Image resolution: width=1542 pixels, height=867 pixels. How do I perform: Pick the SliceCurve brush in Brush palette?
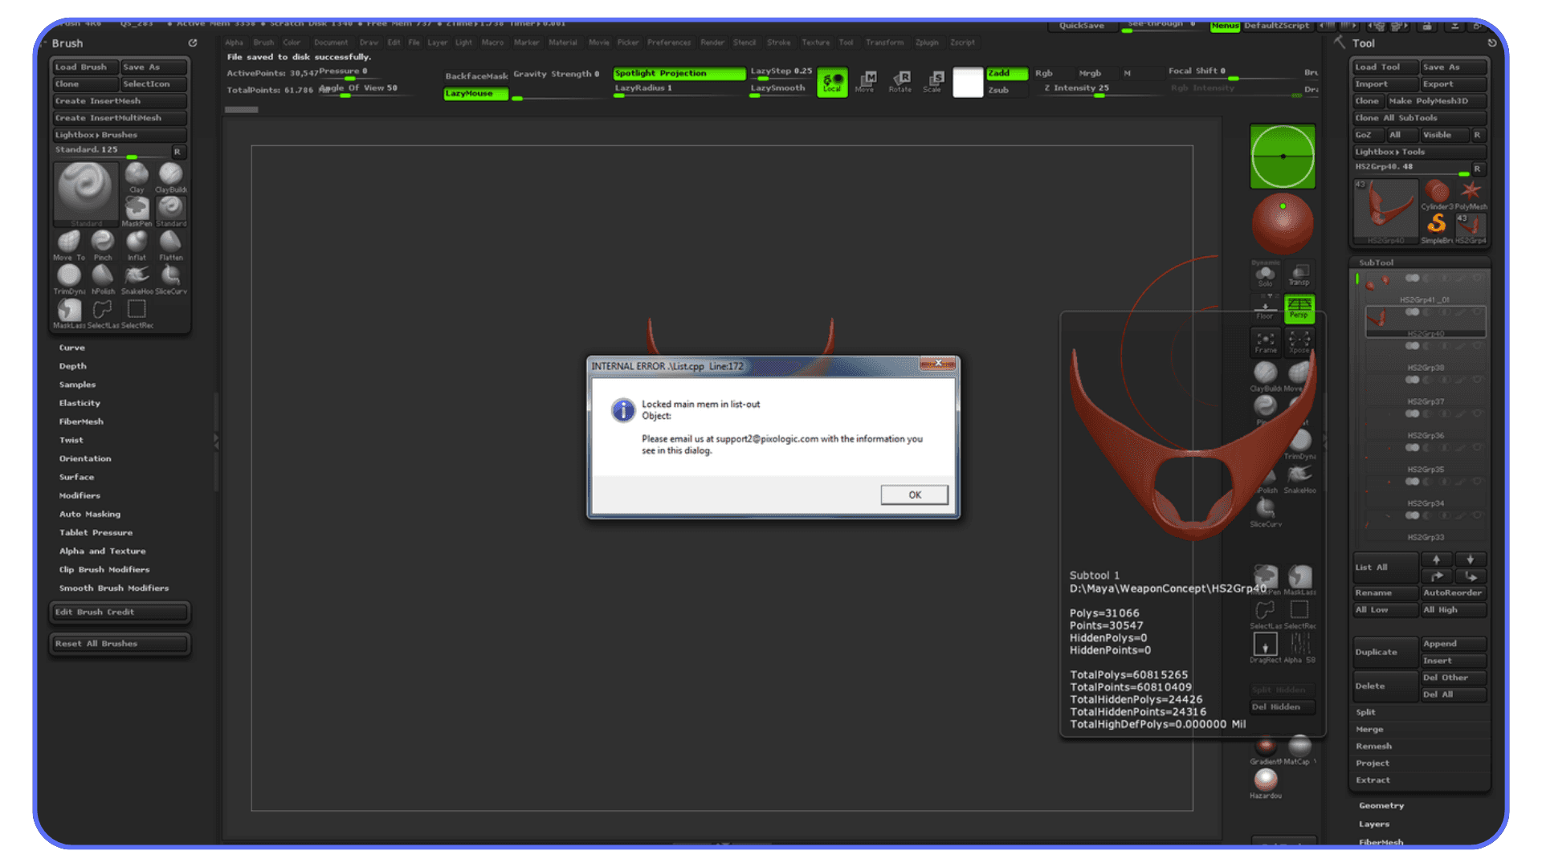[170, 279]
